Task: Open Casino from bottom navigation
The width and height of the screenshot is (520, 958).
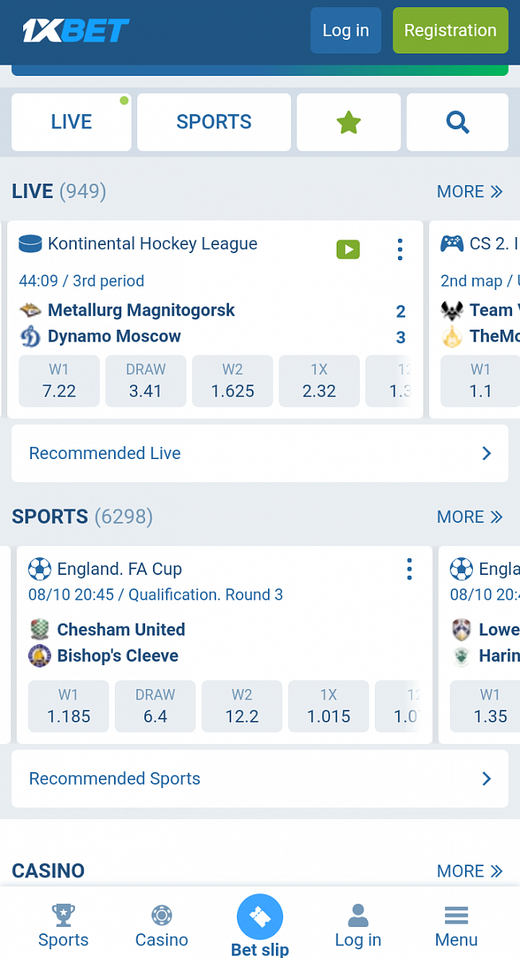Action: click(x=162, y=926)
